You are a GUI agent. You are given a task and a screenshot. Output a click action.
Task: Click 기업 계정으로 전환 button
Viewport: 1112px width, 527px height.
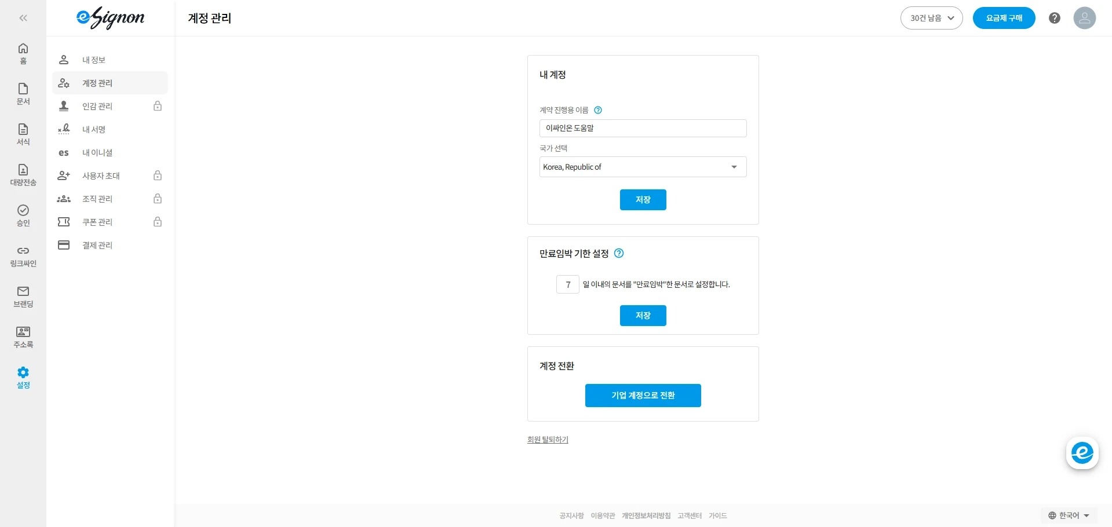(643, 396)
